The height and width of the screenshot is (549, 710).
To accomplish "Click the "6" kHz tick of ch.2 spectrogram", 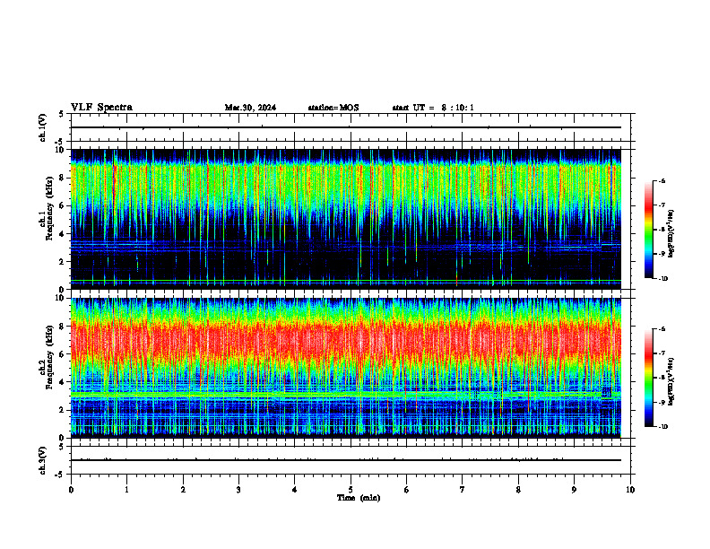I will (x=62, y=354).
